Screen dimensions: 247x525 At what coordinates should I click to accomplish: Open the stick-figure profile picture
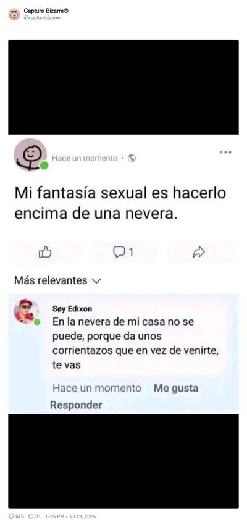point(30,154)
